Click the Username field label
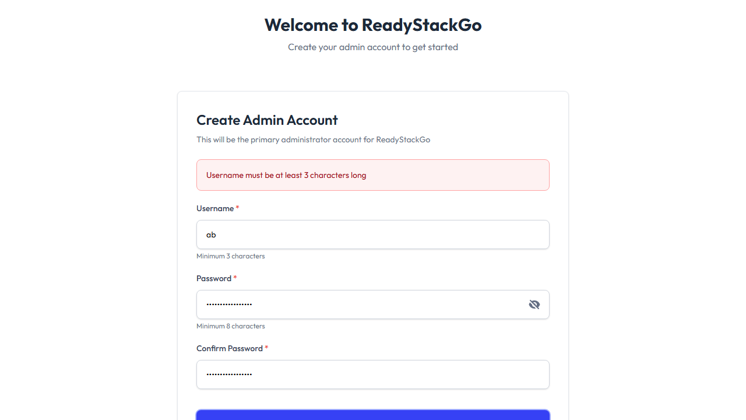Screen dimensions: 746x420 point(215,209)
